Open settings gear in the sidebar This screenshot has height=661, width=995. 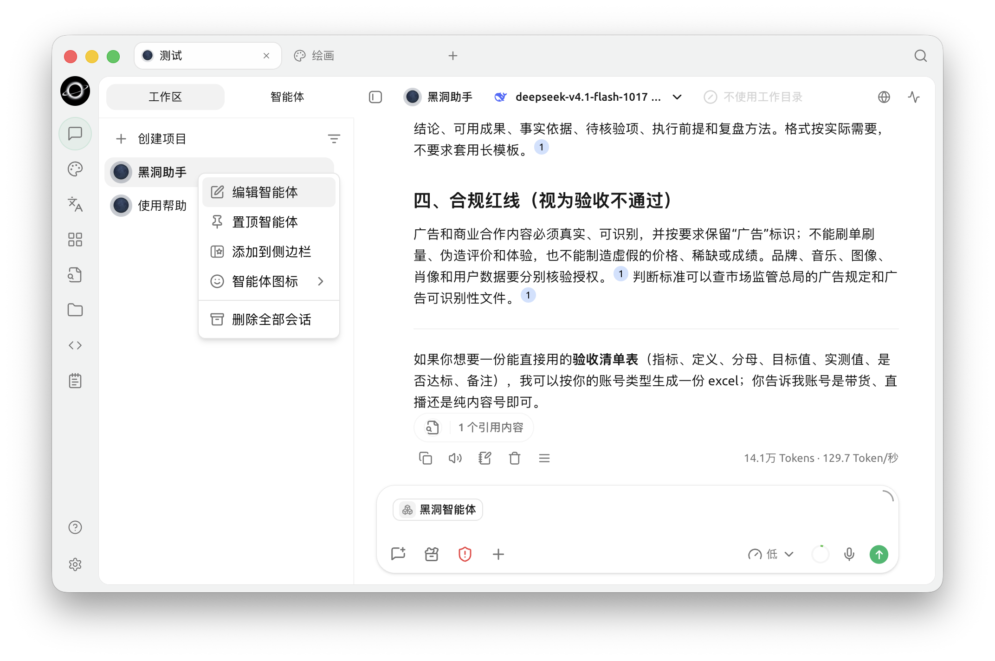pyautogui.click(x=75, y=564)
